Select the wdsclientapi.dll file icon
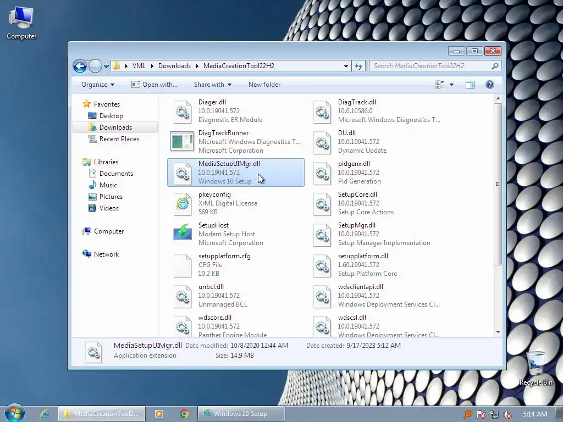 pyautogui.click(x=322, y=296)
